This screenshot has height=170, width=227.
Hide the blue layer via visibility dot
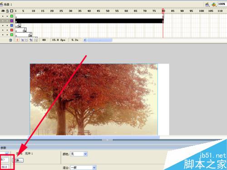[x=3, y=25]
